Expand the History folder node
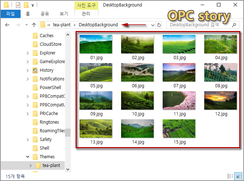The width and height of the screenshot is (244, 181). [x=28, y=70]
